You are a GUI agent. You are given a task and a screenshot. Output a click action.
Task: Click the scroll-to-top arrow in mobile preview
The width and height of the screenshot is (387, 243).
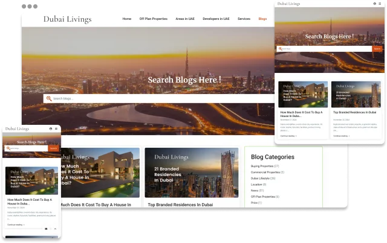coord(55,229)
